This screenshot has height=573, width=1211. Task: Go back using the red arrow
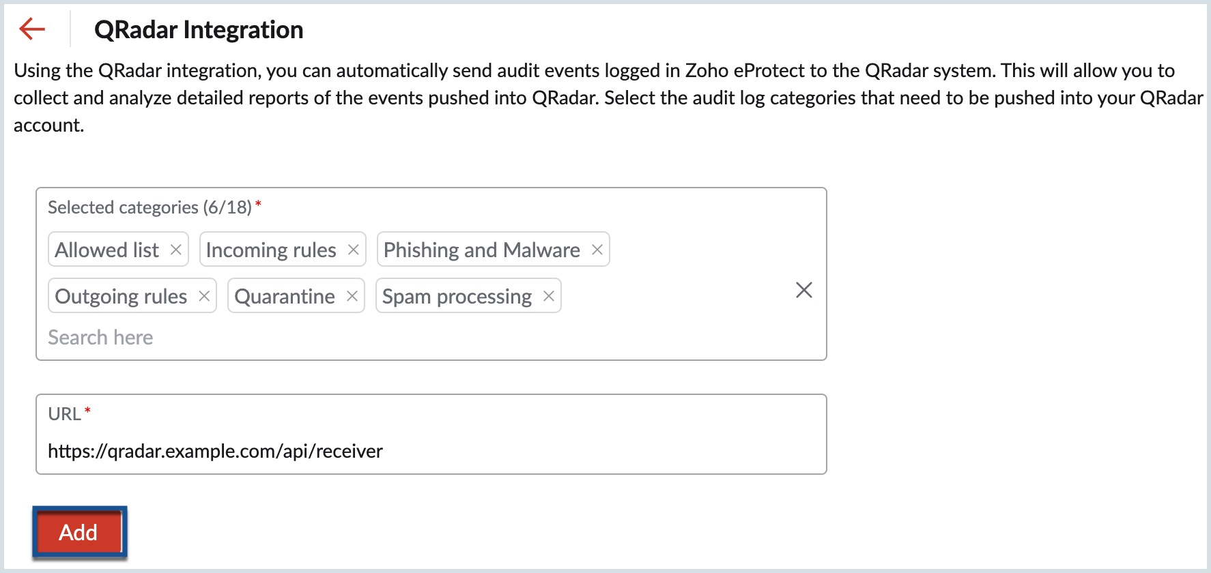[32, 29]
